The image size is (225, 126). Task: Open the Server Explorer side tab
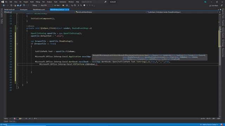tap(2, 13)
